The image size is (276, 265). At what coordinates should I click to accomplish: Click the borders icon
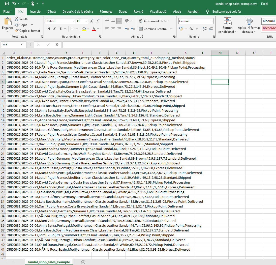click(x=72, y=29)
